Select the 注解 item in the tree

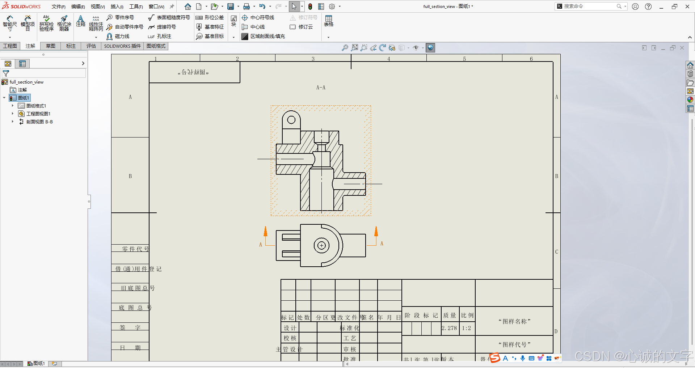click(x=19, y=90)
